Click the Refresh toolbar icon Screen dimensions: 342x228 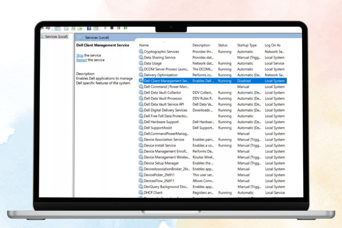74,28
